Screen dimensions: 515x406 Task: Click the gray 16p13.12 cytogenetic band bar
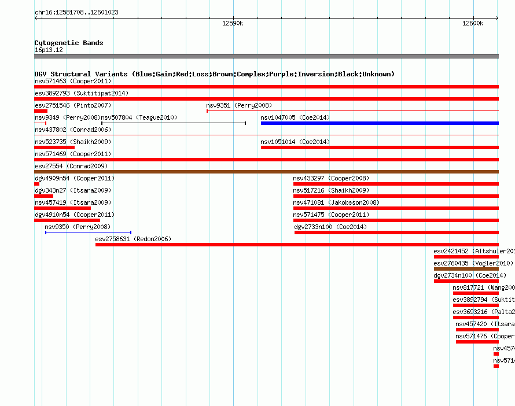coord(266,56)
